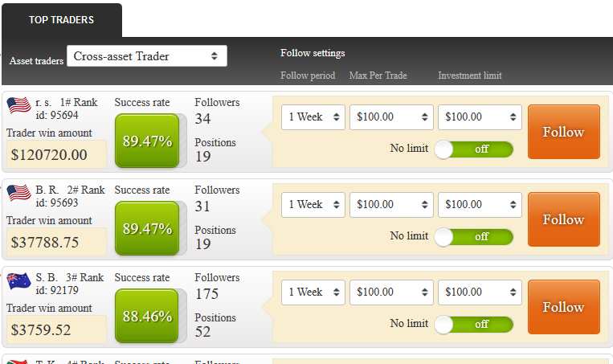Click the flag icon of the 4# Rank trader
This screenshot has width=613, height=364.
click(18, 362)
